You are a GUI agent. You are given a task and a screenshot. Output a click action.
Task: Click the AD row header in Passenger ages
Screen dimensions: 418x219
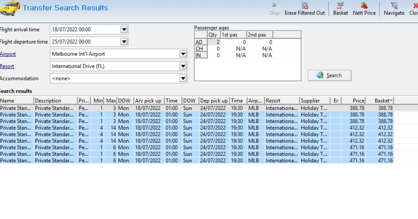click(x=201, y=42)
